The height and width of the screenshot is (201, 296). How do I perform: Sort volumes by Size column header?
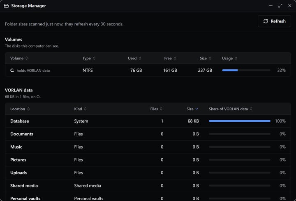206,58
